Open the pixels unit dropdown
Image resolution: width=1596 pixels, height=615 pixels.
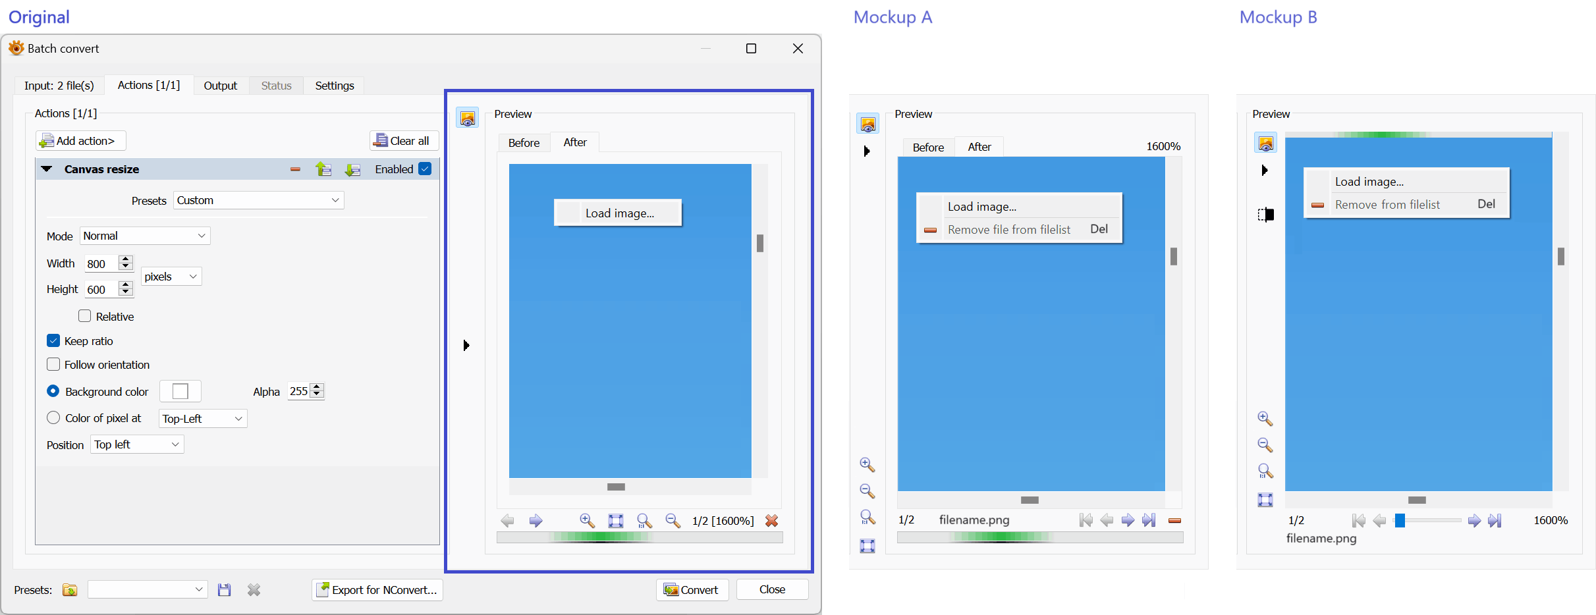(171, 277)
